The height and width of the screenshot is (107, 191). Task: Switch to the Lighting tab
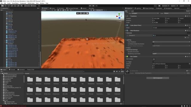coord(138,8)
